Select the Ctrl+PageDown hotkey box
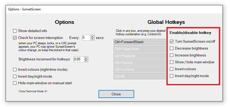The height and width of the screenshot is (107, 230). [139, 49]
